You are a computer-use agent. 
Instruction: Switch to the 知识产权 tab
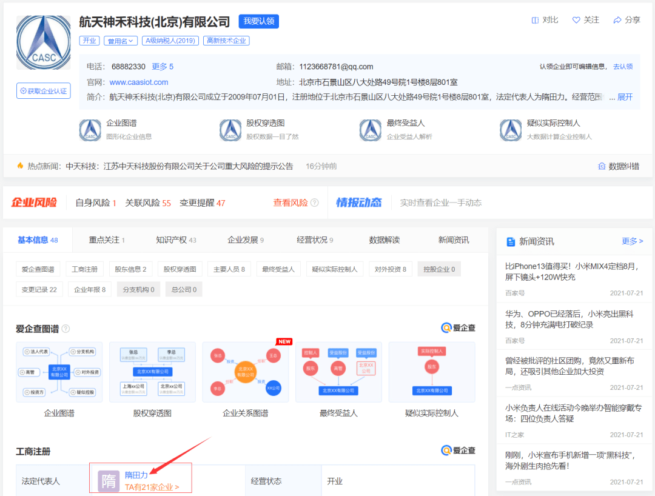coord(176,240)
